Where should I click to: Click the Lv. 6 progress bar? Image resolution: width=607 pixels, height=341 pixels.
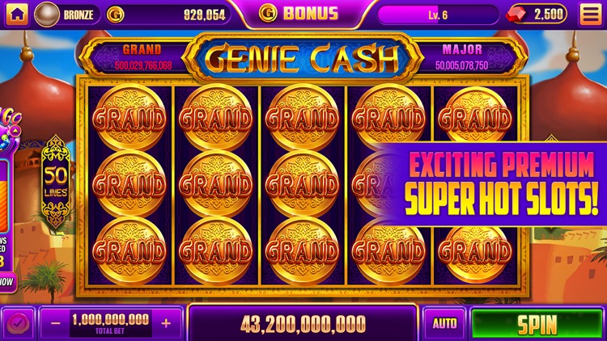438,15
